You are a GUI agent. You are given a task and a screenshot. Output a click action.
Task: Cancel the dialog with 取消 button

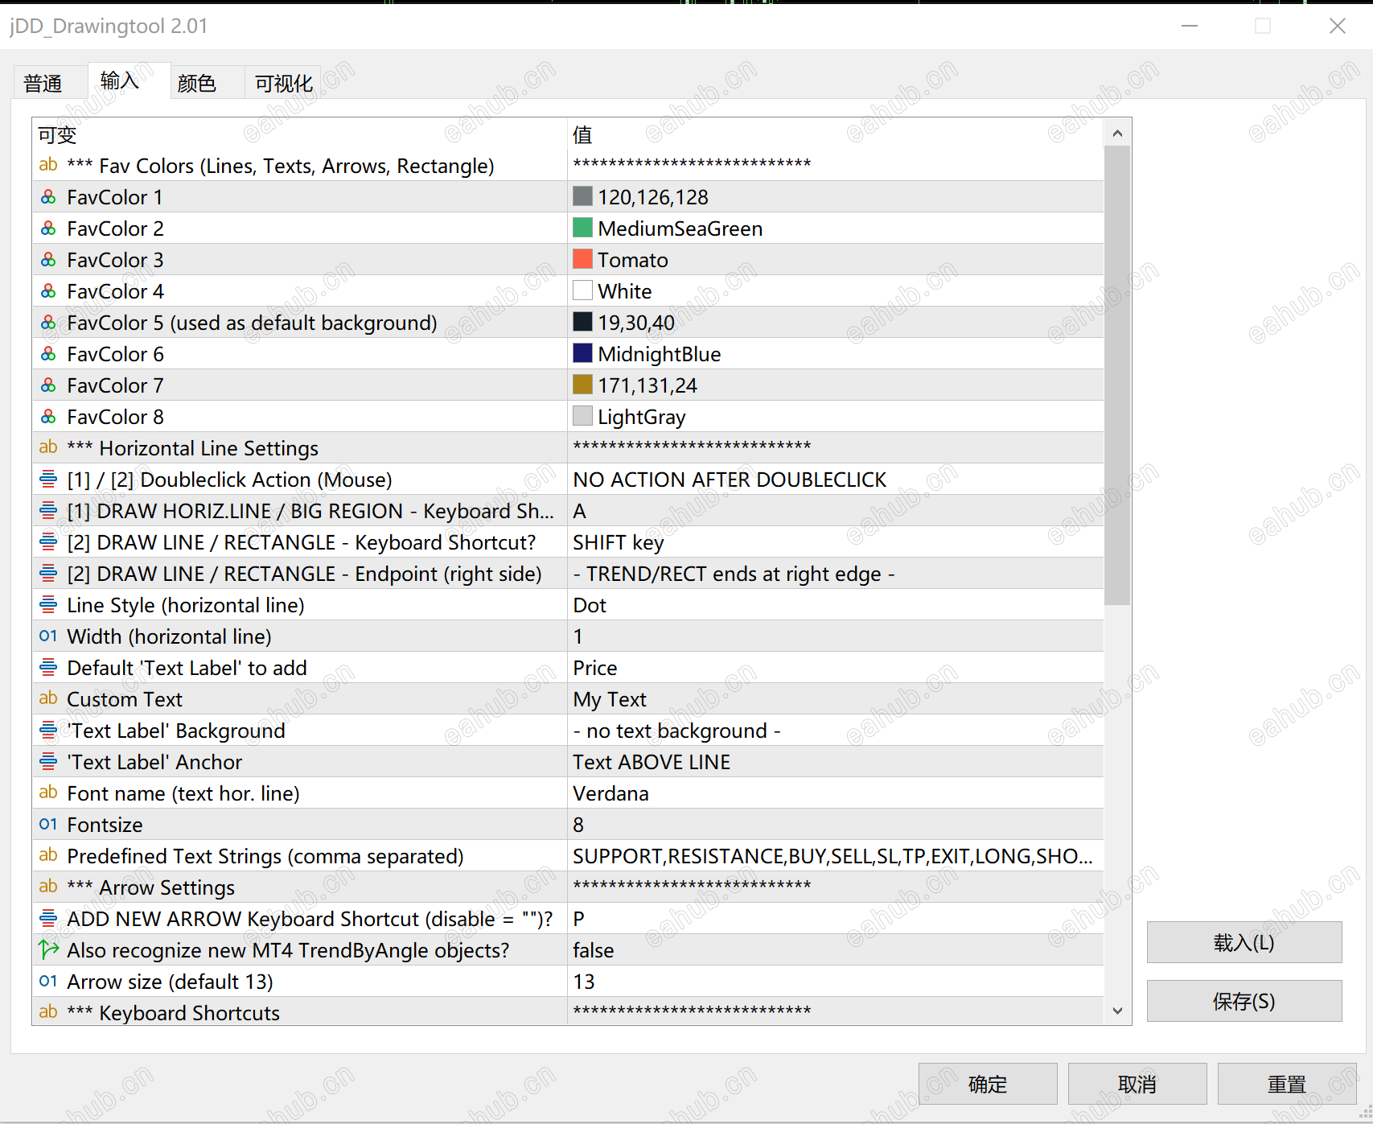click(1137, 1084)
